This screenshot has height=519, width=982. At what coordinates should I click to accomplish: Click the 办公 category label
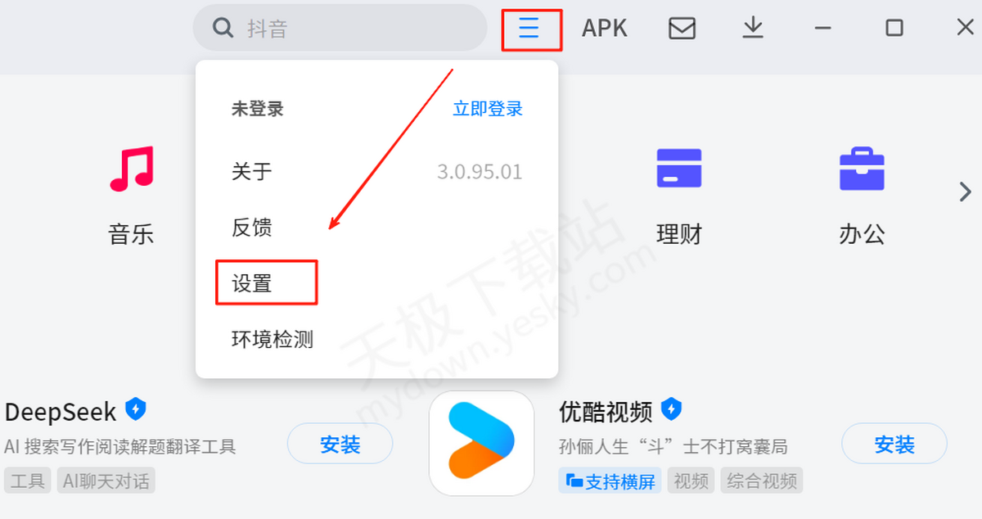click(862, 235)
